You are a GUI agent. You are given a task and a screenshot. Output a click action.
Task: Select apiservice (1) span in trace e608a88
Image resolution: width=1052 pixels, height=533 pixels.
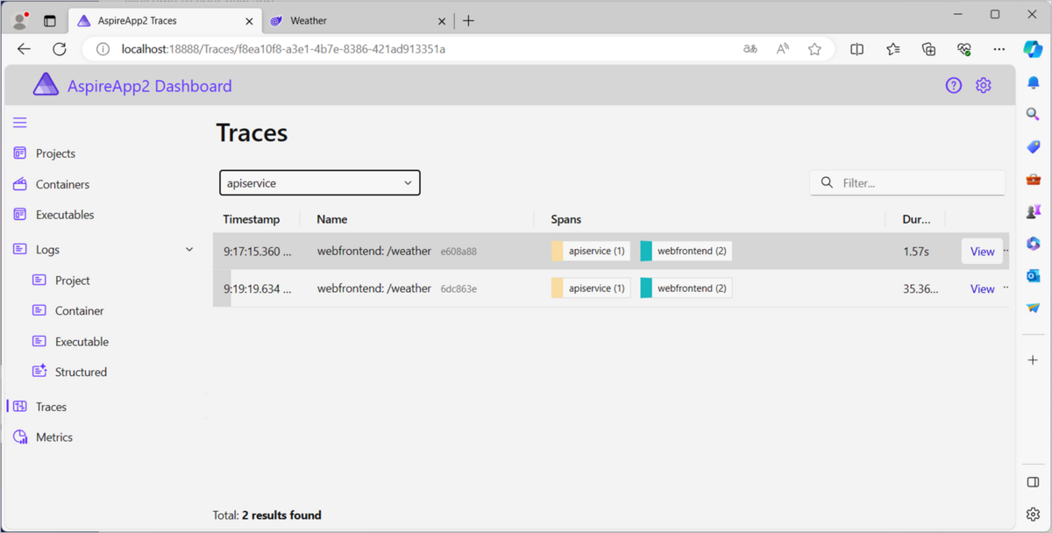(x=591, y=251)
